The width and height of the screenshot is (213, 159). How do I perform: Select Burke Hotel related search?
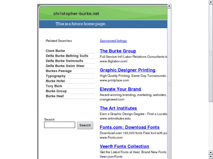tap(55, 81)
